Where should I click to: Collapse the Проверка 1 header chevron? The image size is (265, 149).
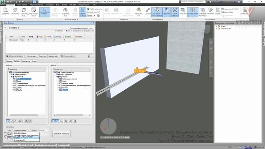point(5,28)
